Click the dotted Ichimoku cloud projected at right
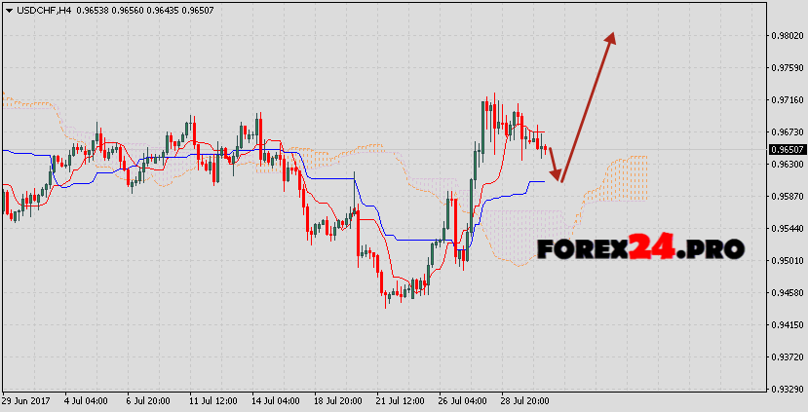808x412 pixels. coord(624,177)
